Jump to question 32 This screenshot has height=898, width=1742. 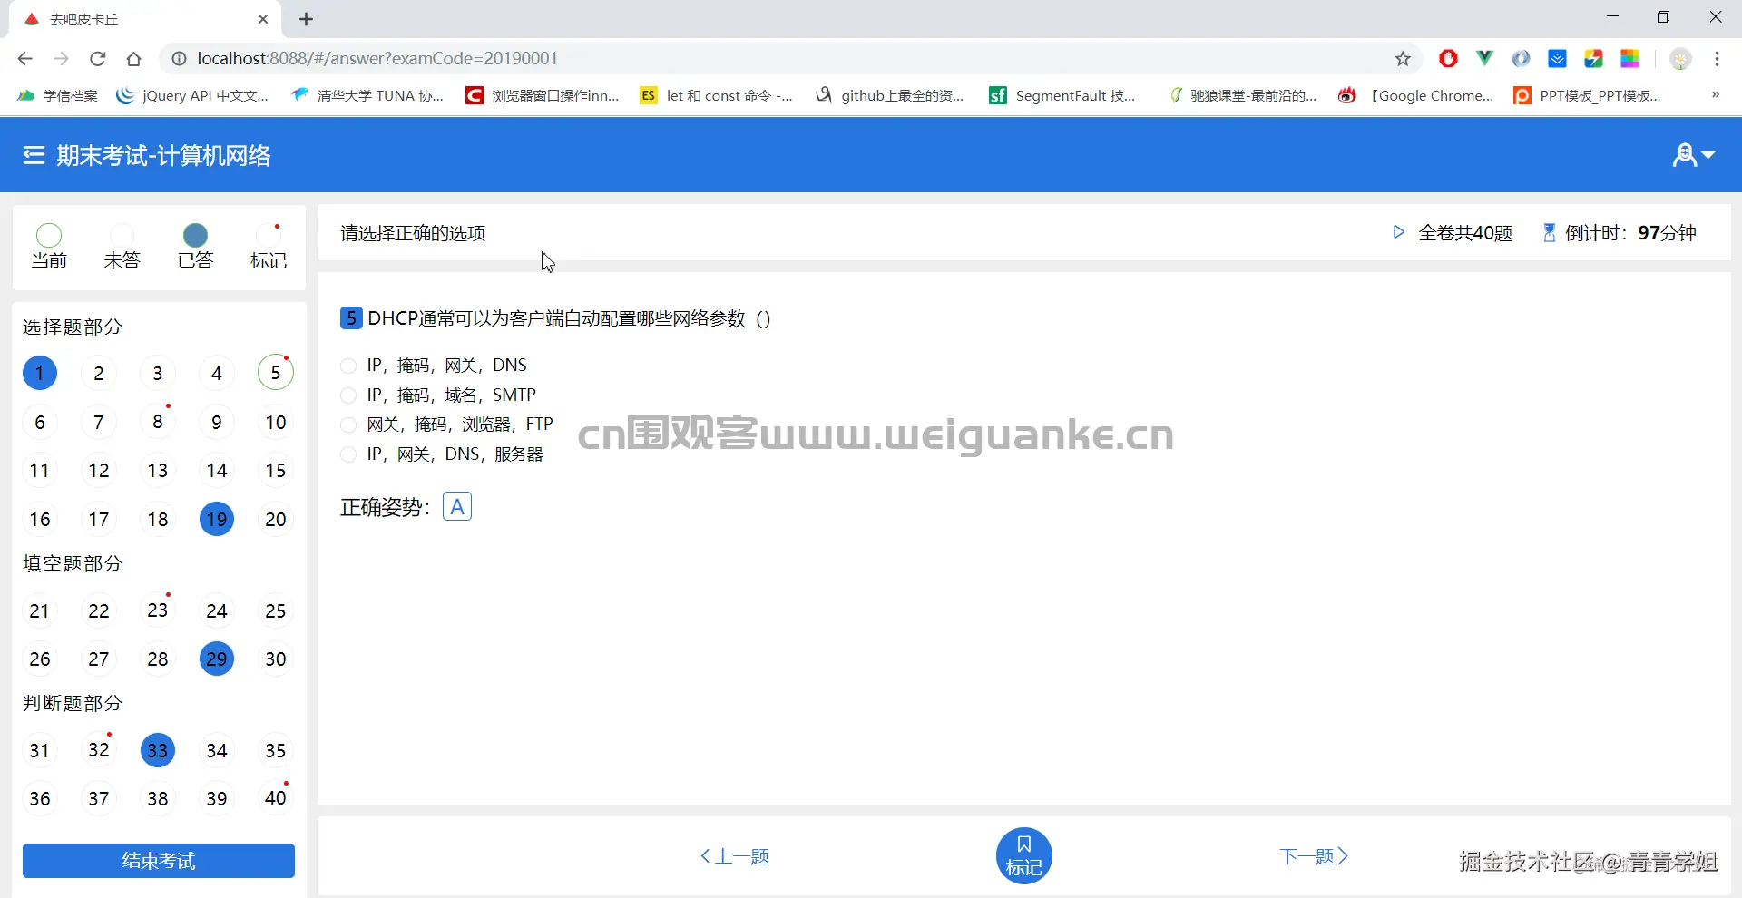99,750
